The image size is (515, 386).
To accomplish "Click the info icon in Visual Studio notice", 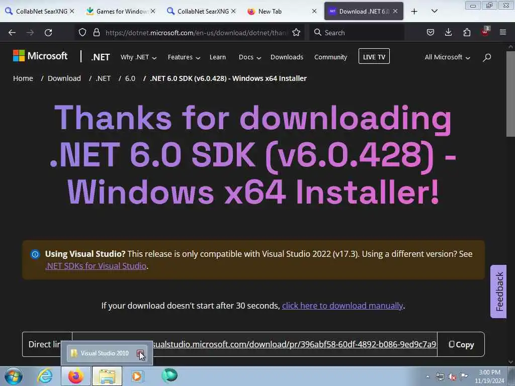I will point(35,254).
